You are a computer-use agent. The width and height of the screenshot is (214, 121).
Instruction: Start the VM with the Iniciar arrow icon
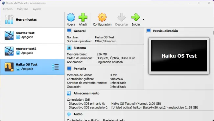click(x=136, y=17)
